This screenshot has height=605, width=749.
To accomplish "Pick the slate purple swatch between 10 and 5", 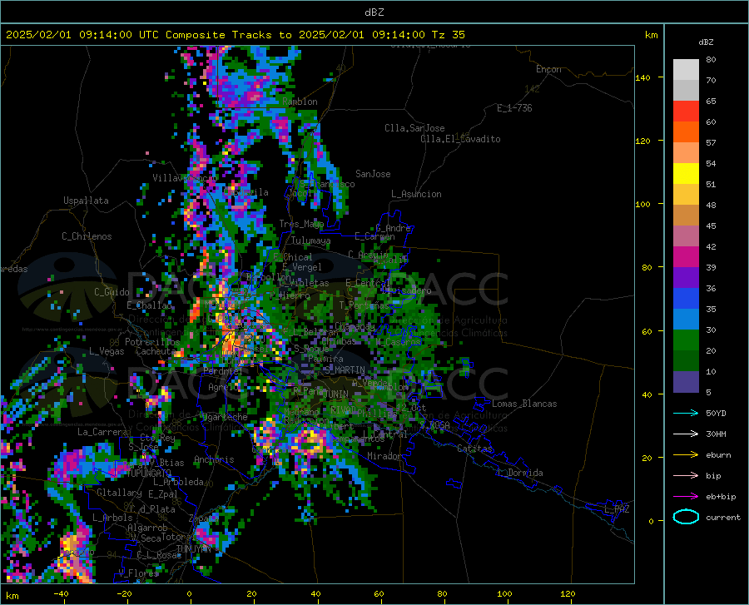I will point(686,382).
